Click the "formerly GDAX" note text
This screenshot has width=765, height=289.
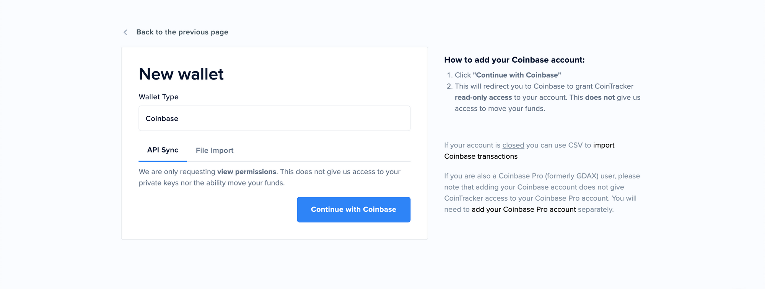coord(571,176)
